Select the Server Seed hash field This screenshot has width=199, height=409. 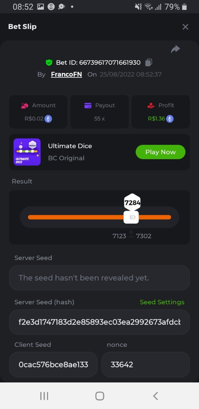coord(99,322)
